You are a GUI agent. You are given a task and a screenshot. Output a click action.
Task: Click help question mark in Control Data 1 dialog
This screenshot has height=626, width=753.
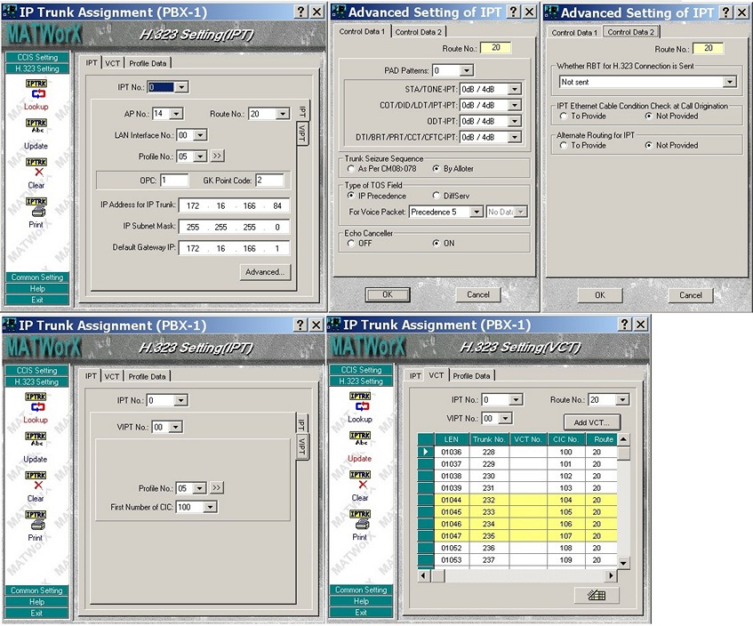[513, 12]
